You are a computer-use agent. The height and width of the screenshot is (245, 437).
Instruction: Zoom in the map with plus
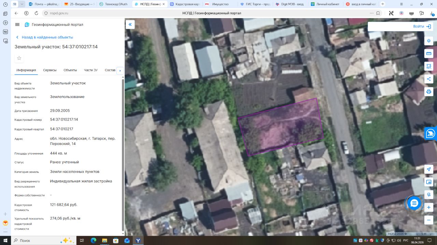click(x=429, y=207)
